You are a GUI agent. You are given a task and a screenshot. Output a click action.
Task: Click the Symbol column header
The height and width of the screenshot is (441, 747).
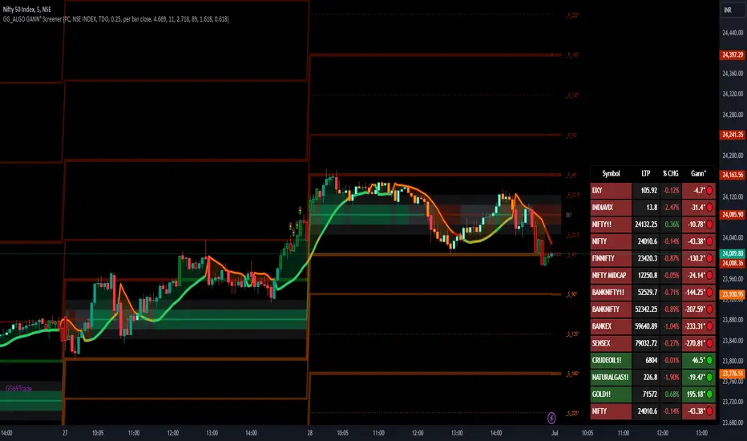[612, 173]
